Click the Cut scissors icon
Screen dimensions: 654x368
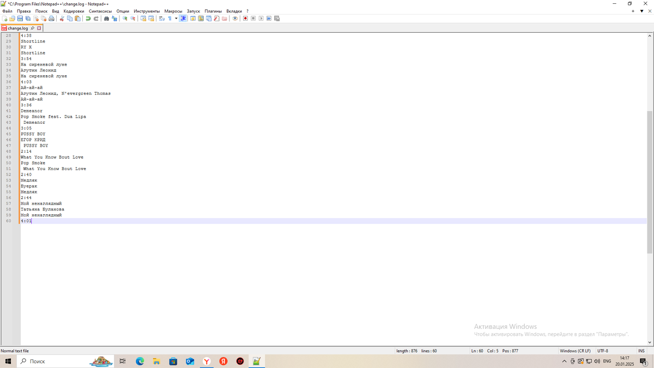click(62, 19)
